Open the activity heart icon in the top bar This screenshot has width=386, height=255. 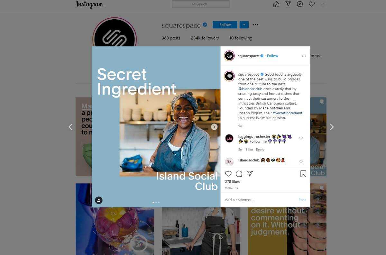[311, 4]
